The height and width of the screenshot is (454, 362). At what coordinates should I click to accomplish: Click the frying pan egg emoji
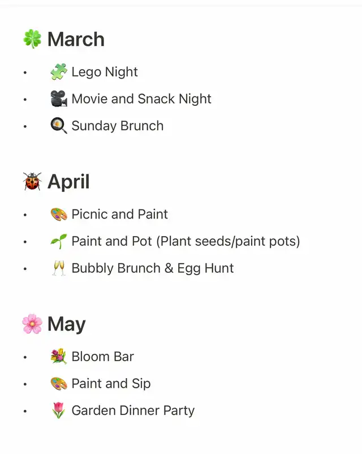tap(59, 126)
